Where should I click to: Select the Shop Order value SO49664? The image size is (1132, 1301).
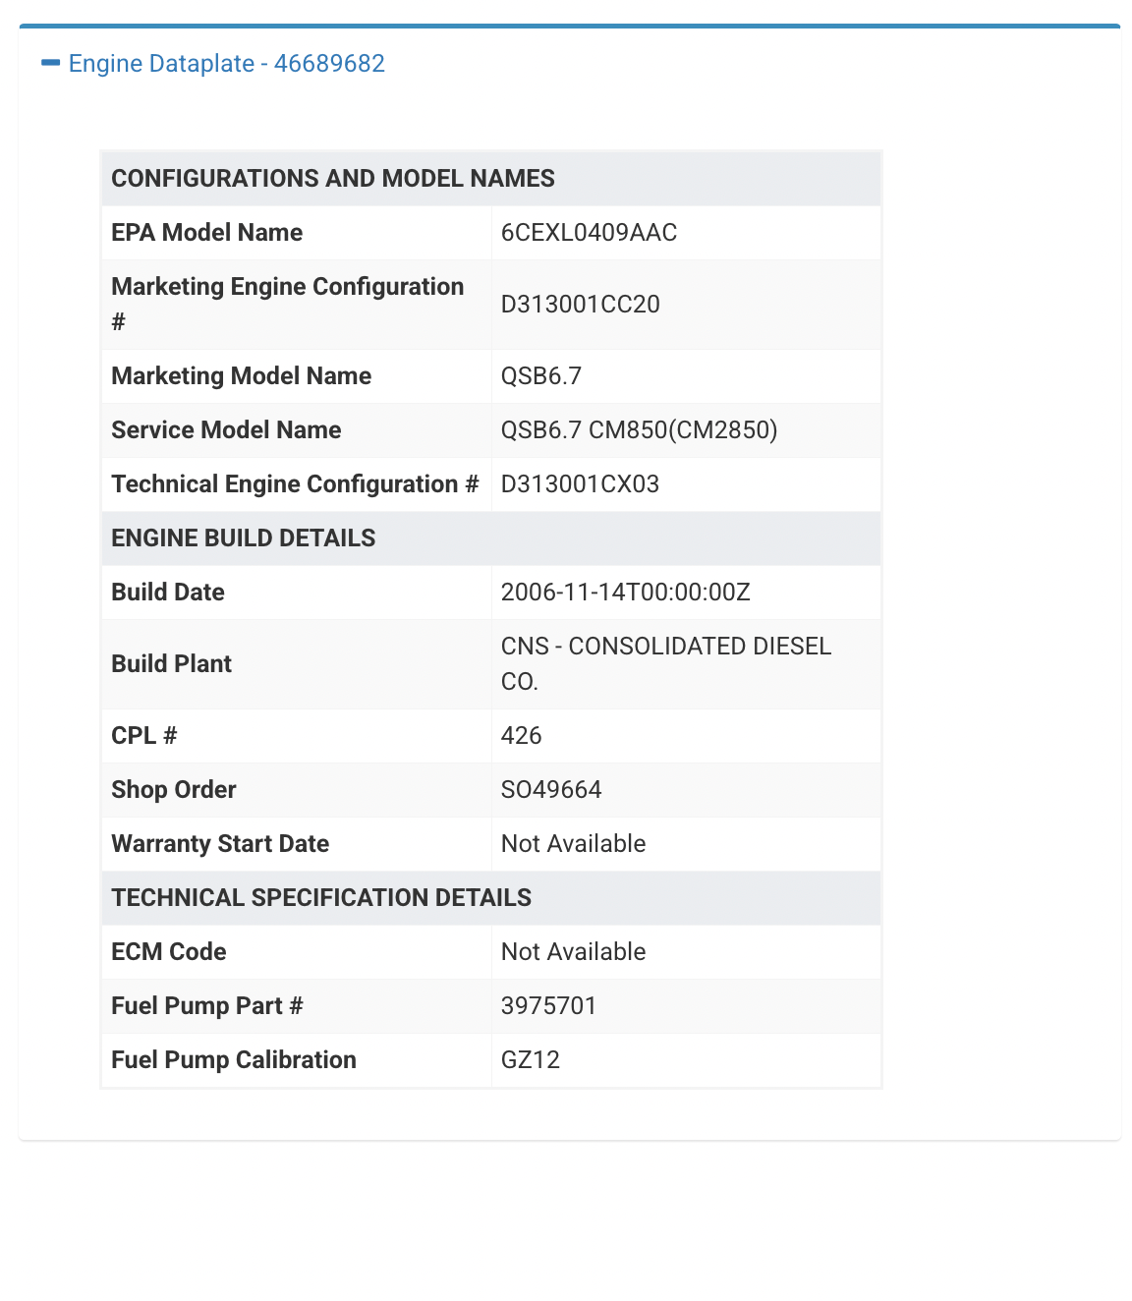[x=550, y=790]
